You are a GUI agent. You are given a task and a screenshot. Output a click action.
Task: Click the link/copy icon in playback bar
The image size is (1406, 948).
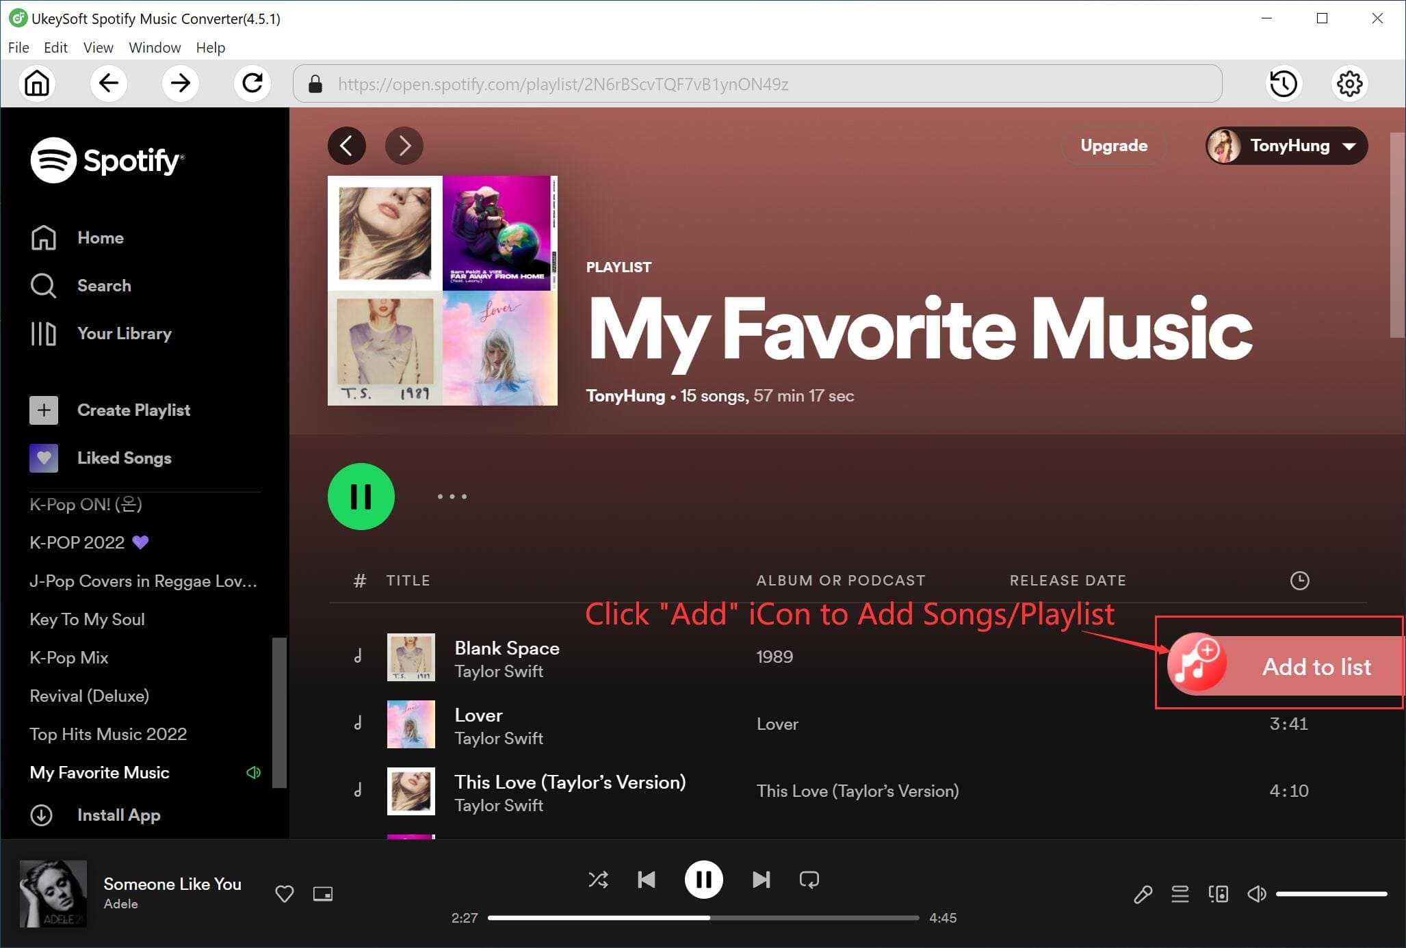coord(1143,892)
